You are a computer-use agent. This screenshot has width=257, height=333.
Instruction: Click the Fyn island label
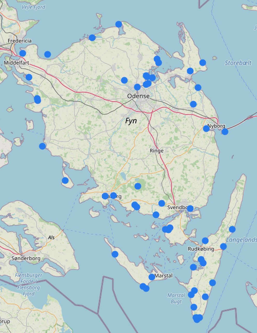click(x=131, y=121)
